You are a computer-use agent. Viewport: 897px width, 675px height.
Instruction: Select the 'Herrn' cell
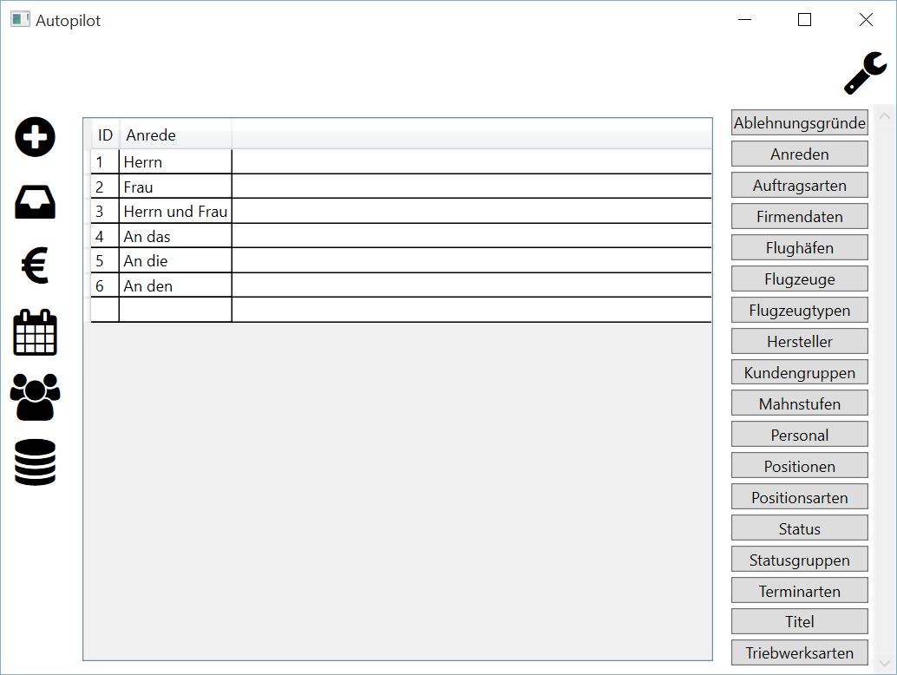click(175, 162)
